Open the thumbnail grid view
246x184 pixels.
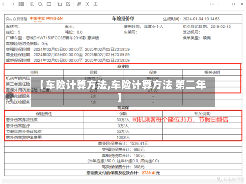[x=21, y=4]
